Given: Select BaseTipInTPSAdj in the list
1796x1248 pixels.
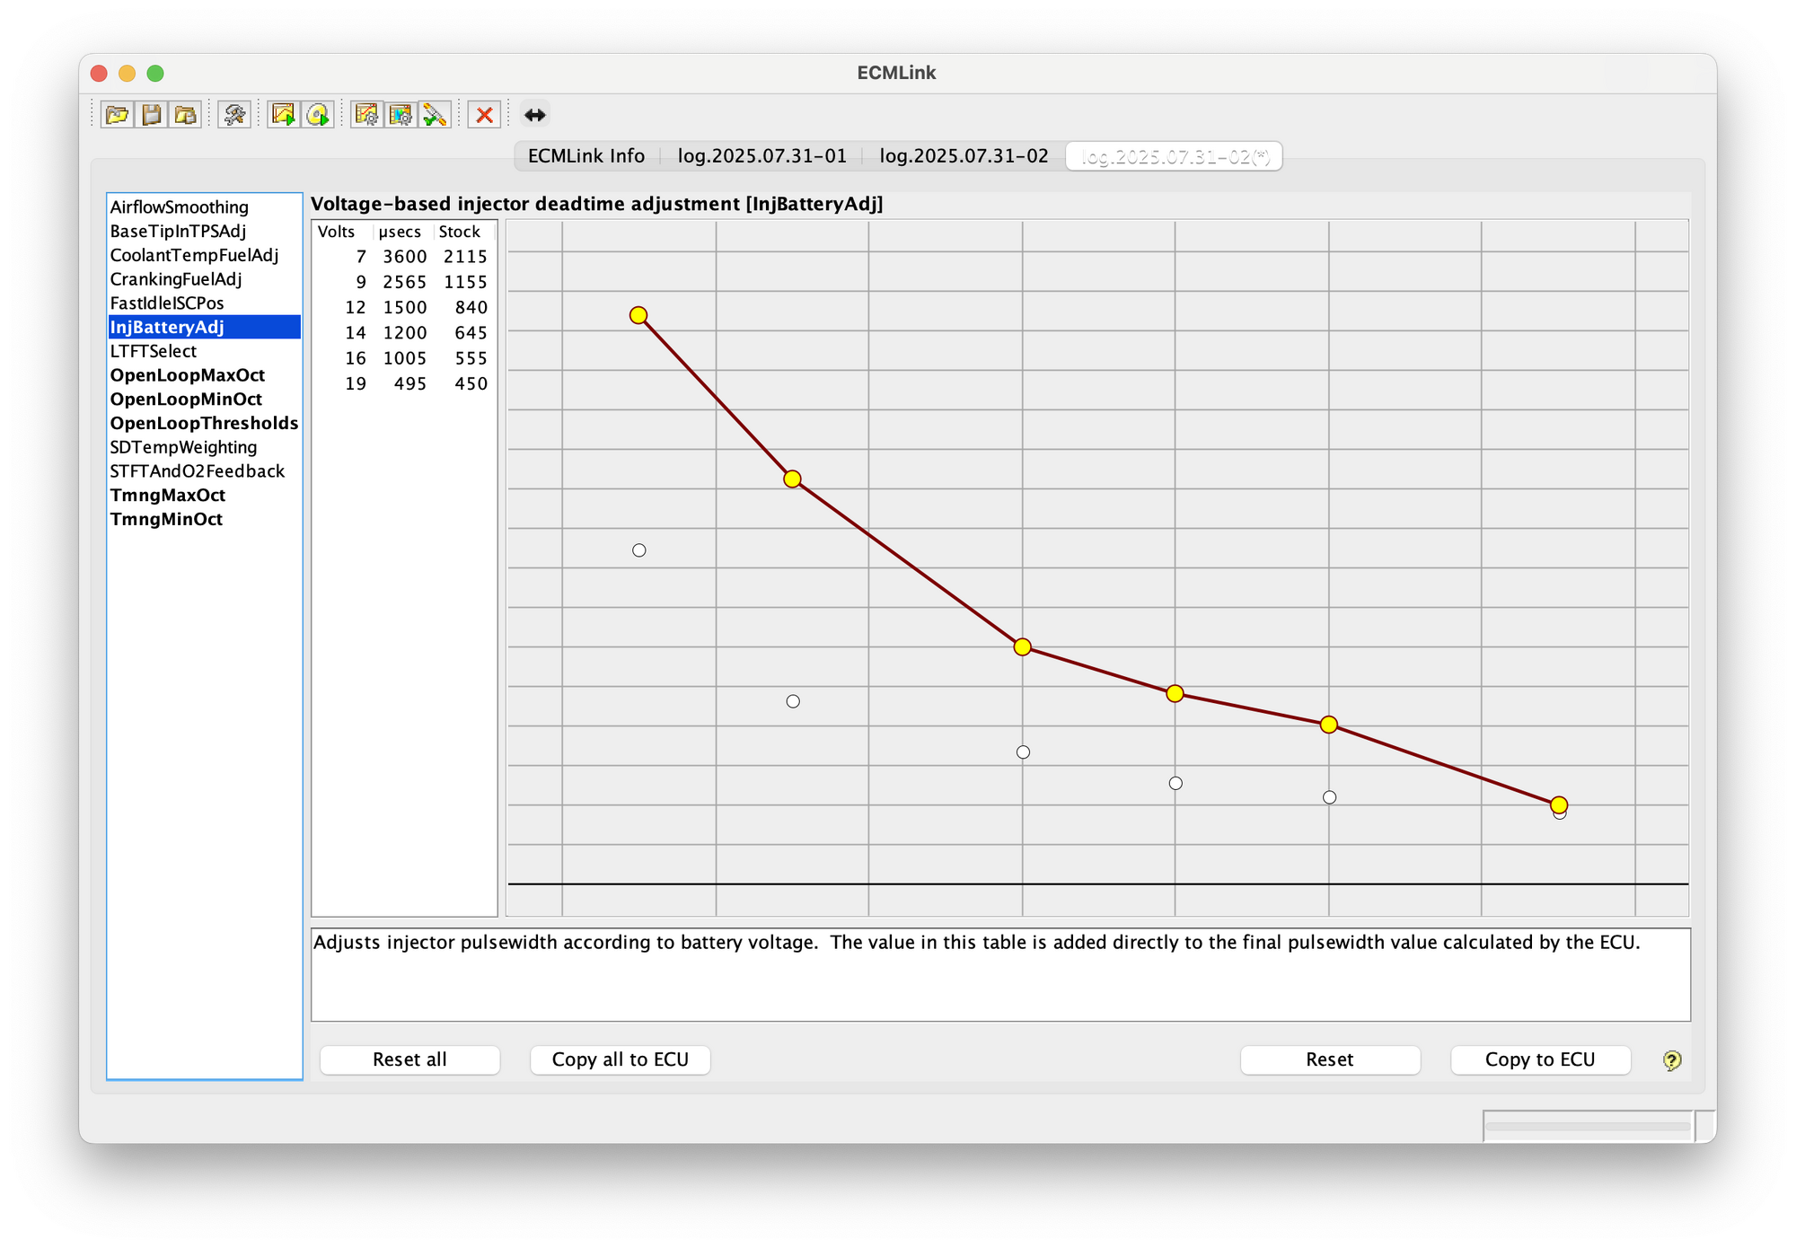Looking at the screenshot, I should [x=204, y=232].
